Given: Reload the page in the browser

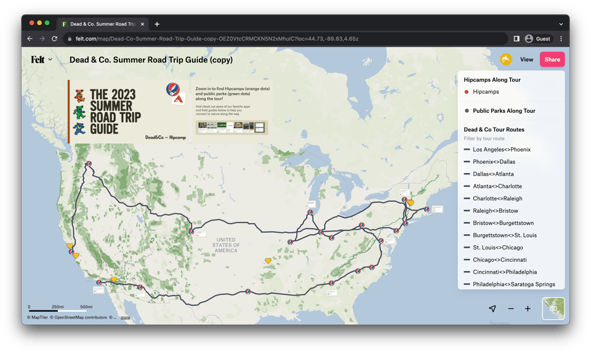Looking at the screenshot, I should point(54,39).
